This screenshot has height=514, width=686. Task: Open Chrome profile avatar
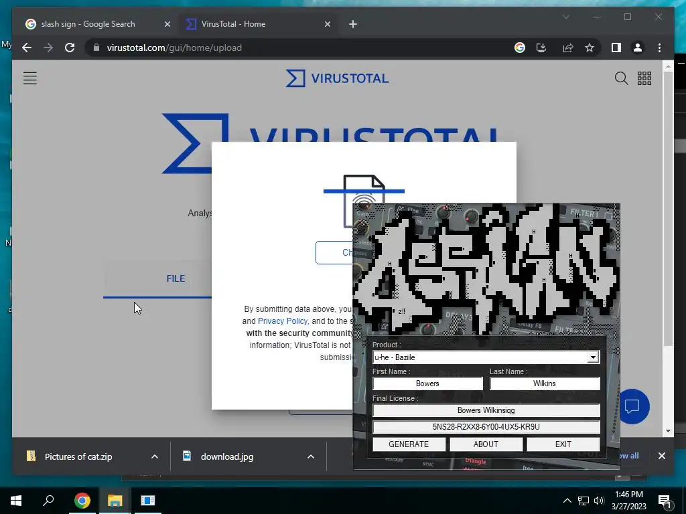coord(638,48)
